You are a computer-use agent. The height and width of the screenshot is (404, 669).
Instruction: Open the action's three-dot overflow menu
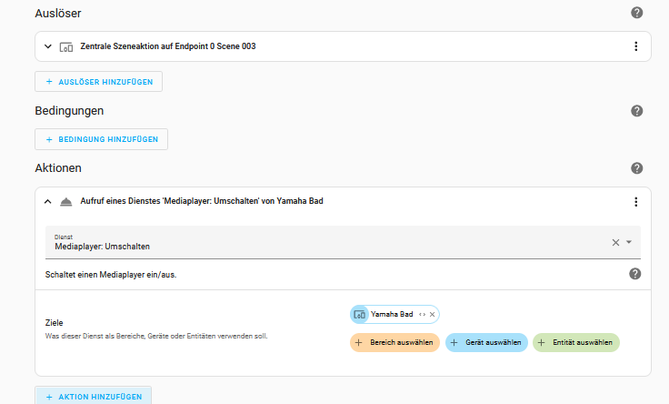pyautogui.click(x=635, y=202)
